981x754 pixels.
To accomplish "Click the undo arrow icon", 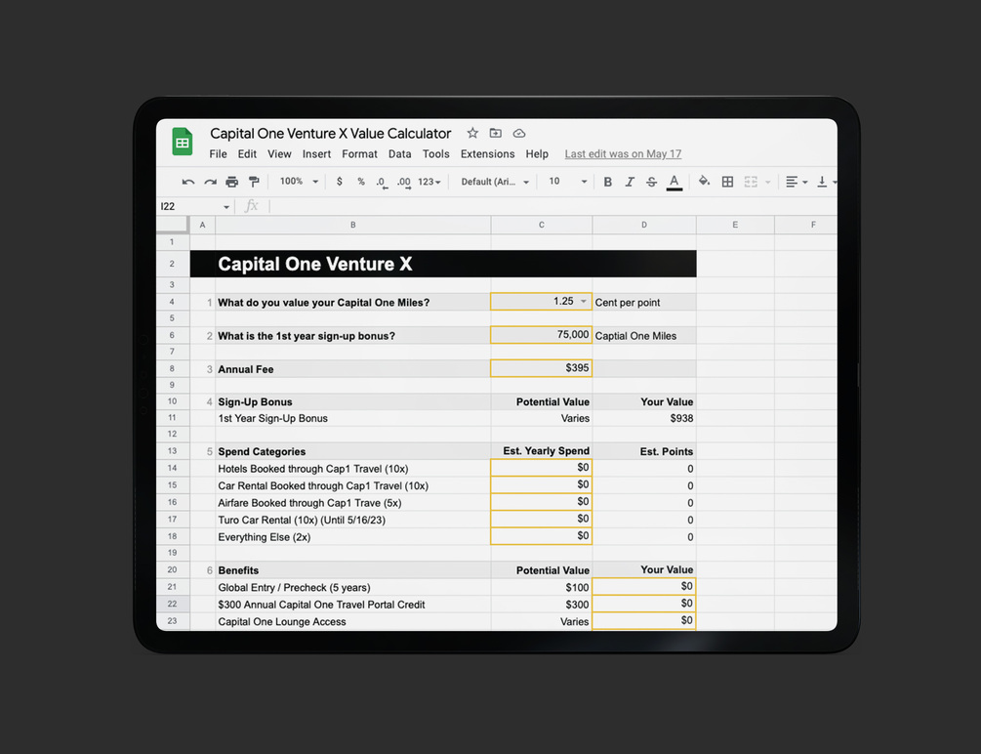I will 187,183.
